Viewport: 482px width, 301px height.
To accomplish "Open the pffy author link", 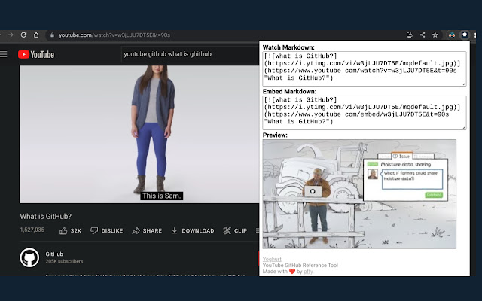I will point(308,272).
